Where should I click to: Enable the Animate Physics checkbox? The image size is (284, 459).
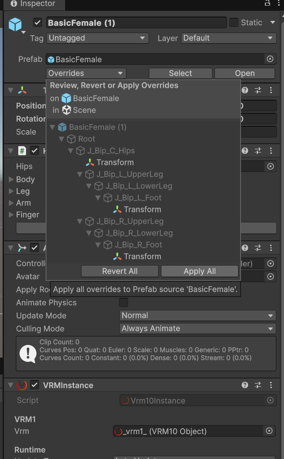(123, 302)
